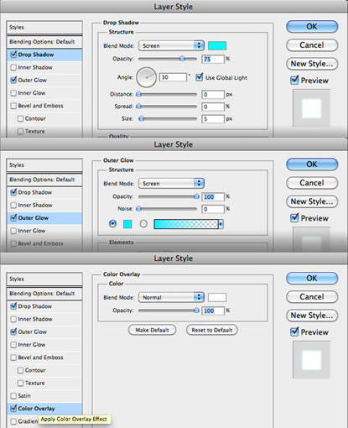Click the Reset to Default button
348x428 pixels.
click(x=212, y=330)
